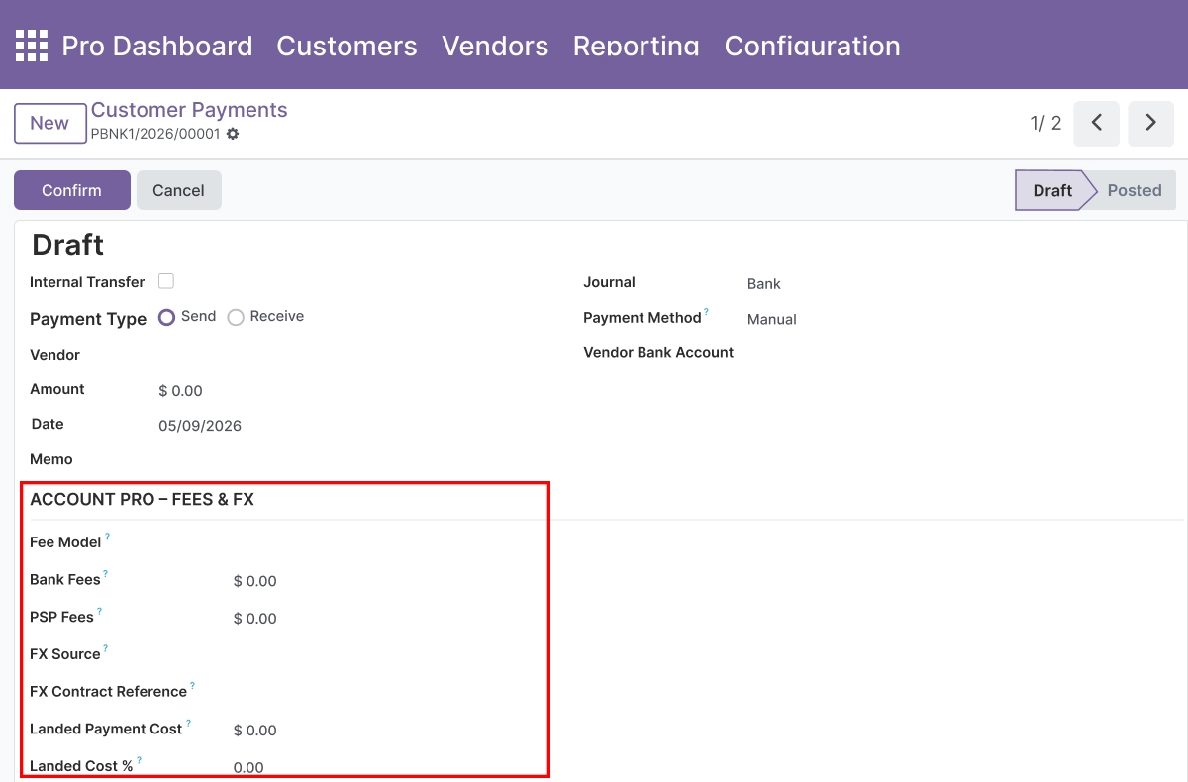Image resolution: width=1188 pixels, height=782 pixels.
Task: Click the help tooltip beside Landed Payment Cost
Action: pos(188,724)
